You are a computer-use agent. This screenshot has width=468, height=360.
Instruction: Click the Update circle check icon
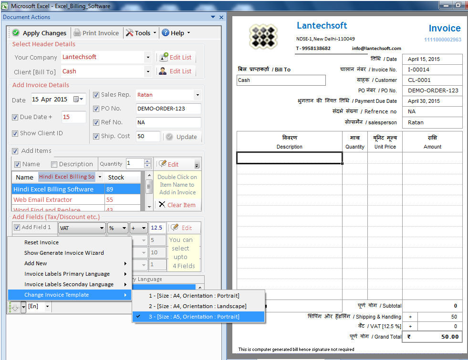(169, 137)
